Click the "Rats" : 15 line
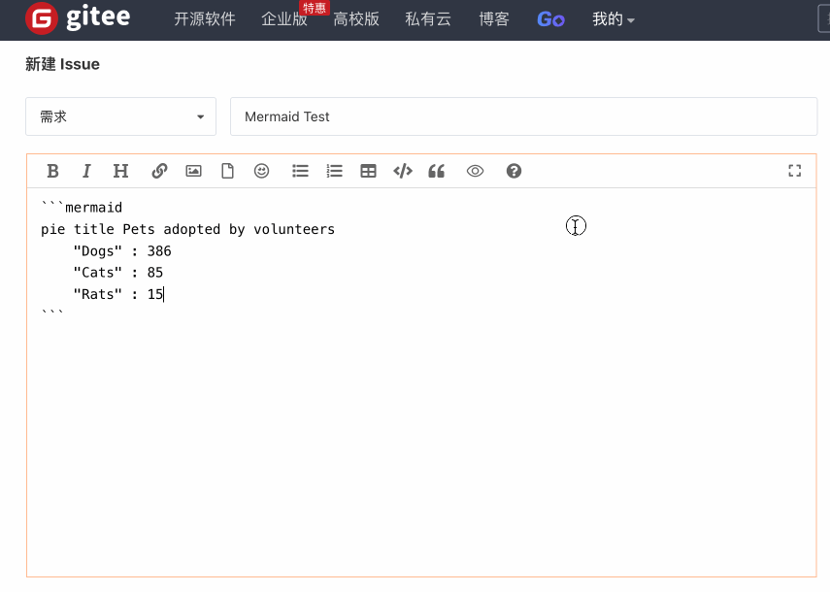This screenshot has height=592, width=830. [118, 294]
